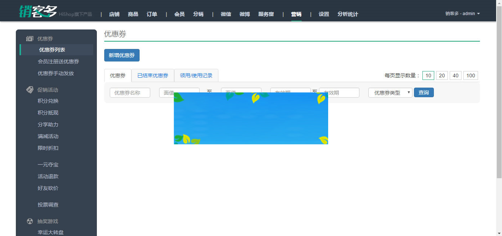Click the 抽奖游戏 section icon in sidebar
This screenshot has width=502, height=236.
[29, 221]
